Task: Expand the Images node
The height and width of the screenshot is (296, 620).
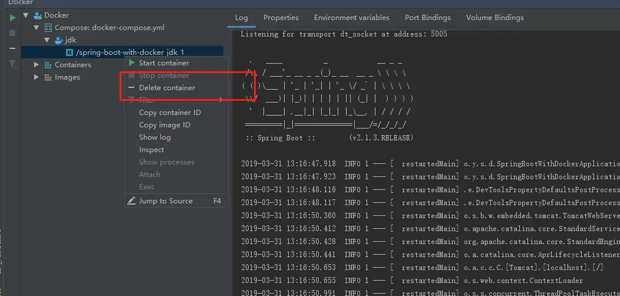Action: click(x=37, y=77)
